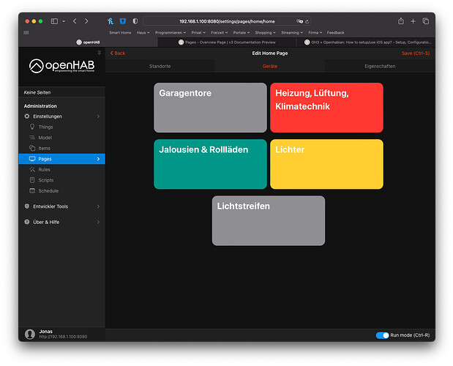Select the Geräte tab
The width and height of the screenshot is (453, 366).
click(270, 66)
